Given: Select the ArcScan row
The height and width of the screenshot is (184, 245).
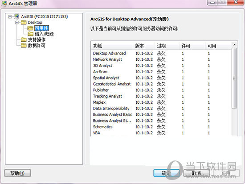Looking at the screenshot, I should click(161, 72).
